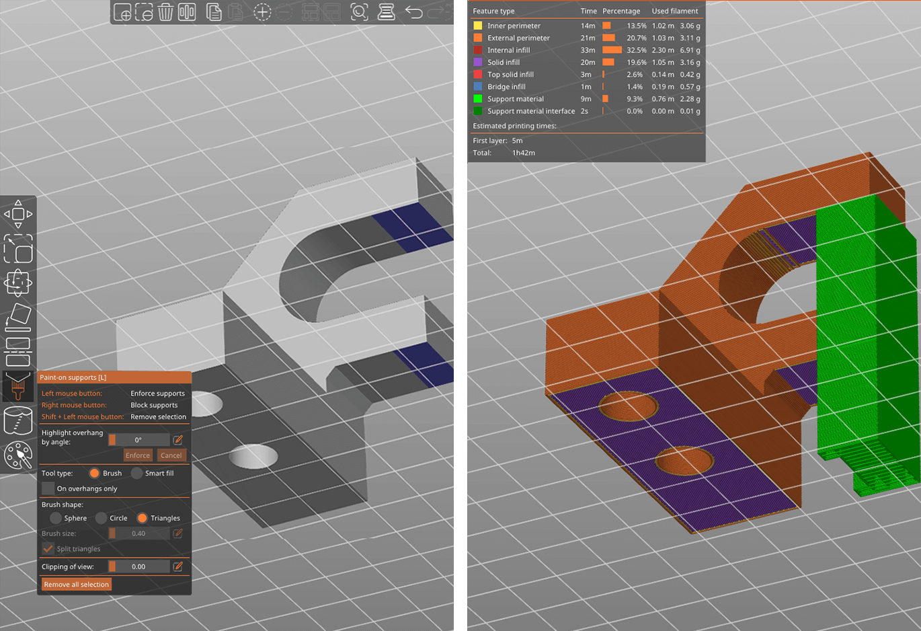Open the Cut tool
921x631 pixels.
tap(18, 351)
